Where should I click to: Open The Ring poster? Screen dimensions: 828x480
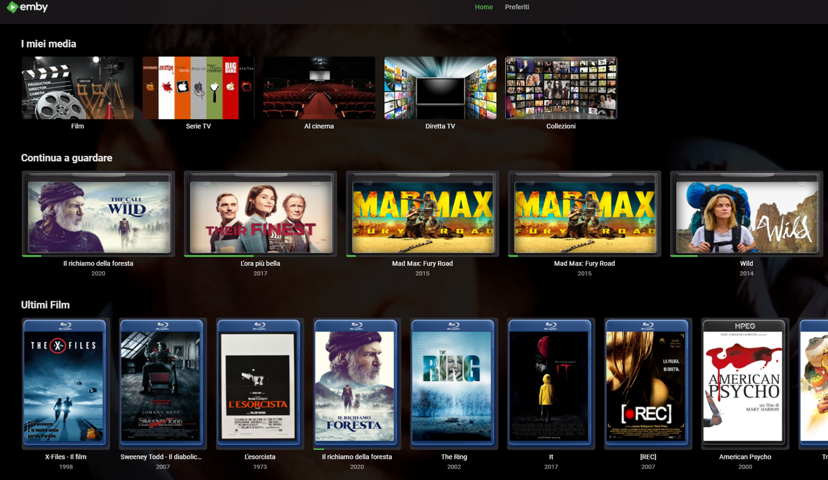454,383
